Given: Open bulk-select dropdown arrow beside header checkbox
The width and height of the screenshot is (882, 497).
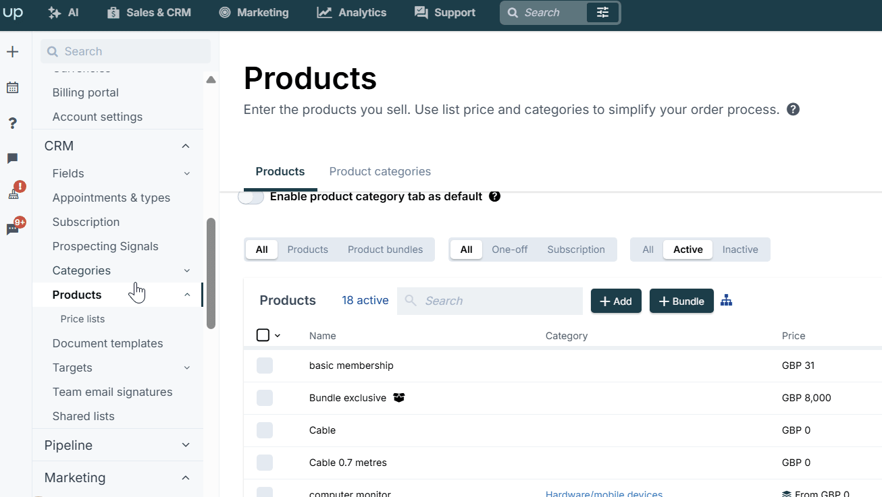Looking at the screenshot, I should pos(278,336).
